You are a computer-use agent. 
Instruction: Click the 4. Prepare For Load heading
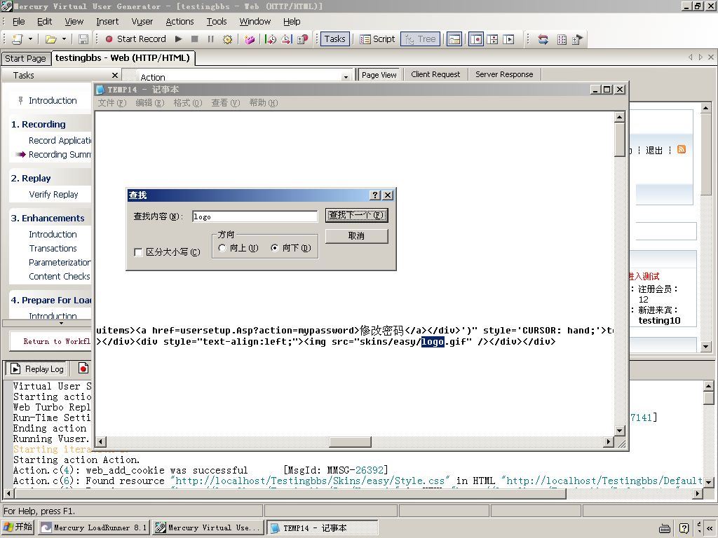pos(50,301)
